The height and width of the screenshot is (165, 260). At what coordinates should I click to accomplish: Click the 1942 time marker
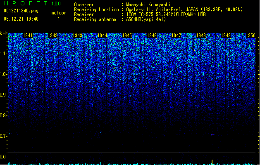coord(52,35)
